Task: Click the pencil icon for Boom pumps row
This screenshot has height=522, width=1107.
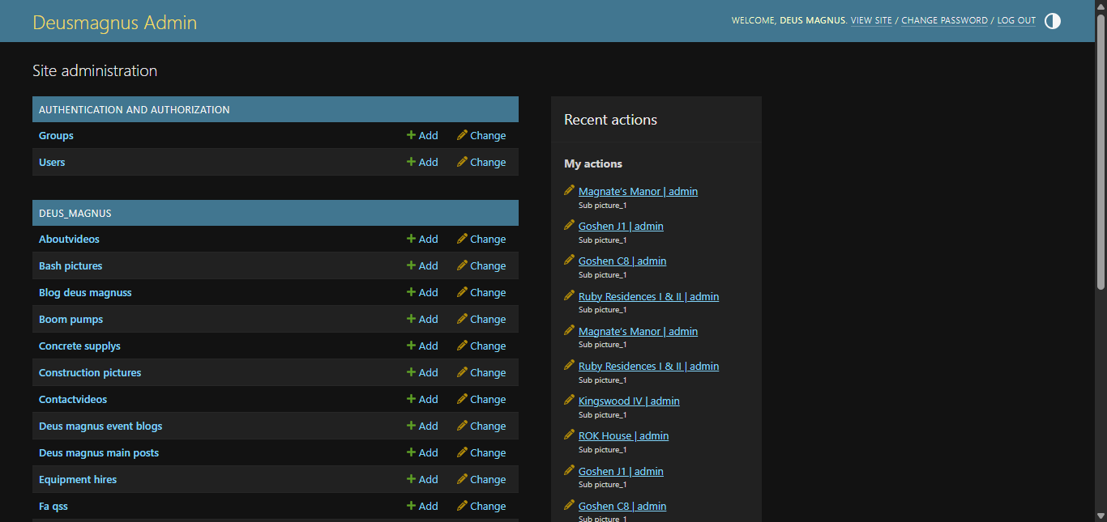Action: point(462,319)
